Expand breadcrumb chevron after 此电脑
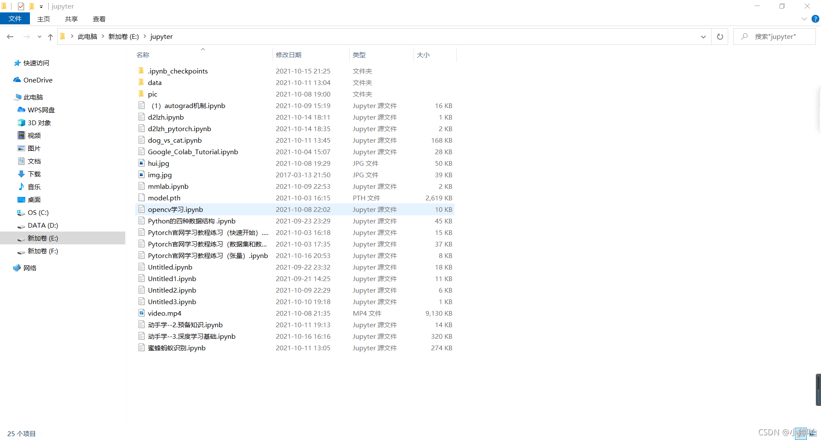Image resolution: width=821 pixels, height=440 pixels. [x=103, y=36]
